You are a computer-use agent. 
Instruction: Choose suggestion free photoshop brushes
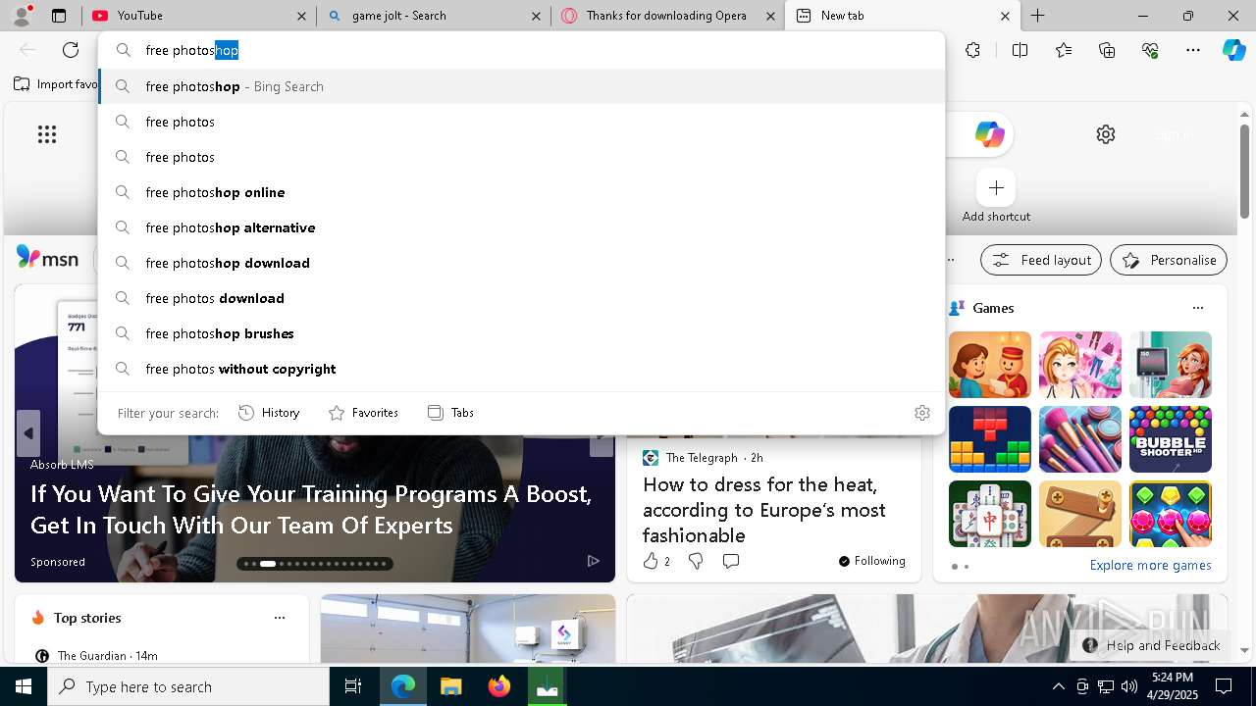point(522,333)
